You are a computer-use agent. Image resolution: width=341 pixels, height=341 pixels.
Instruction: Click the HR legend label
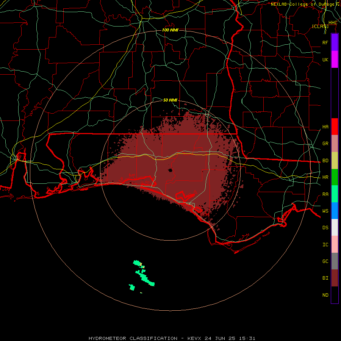(325, 177)
